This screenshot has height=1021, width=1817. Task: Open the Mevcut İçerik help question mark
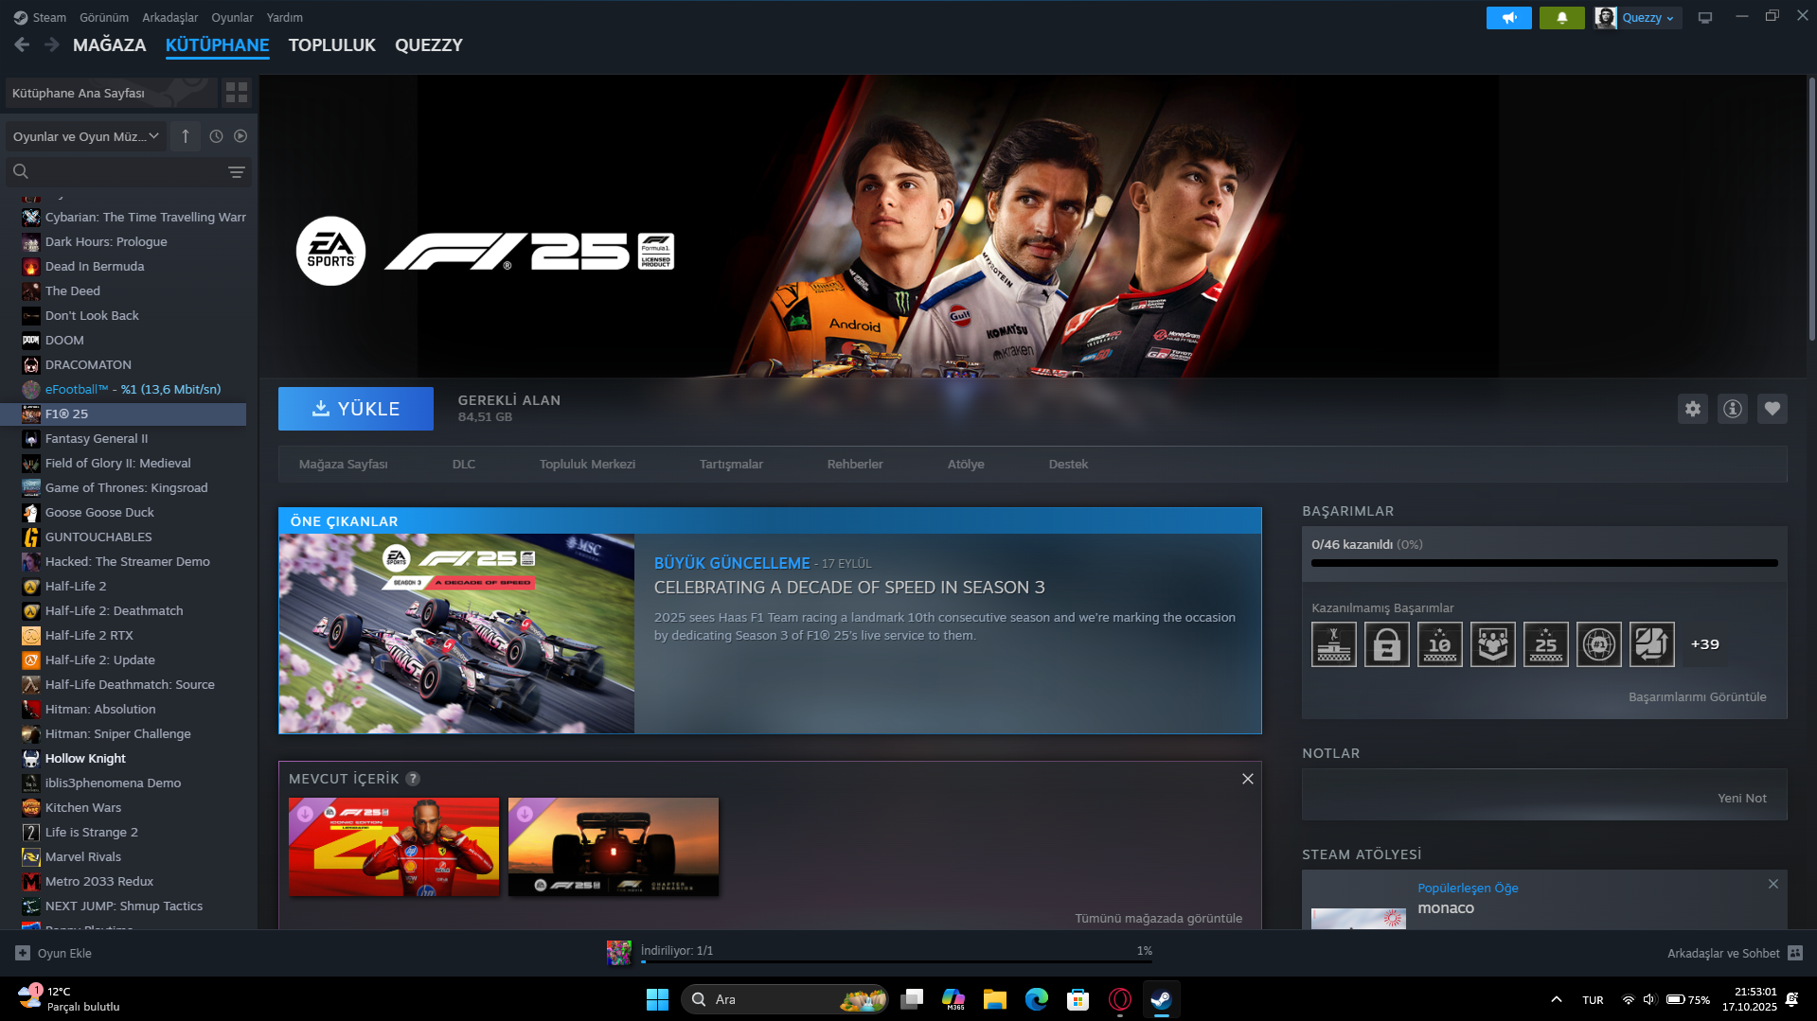pos(413,779)
